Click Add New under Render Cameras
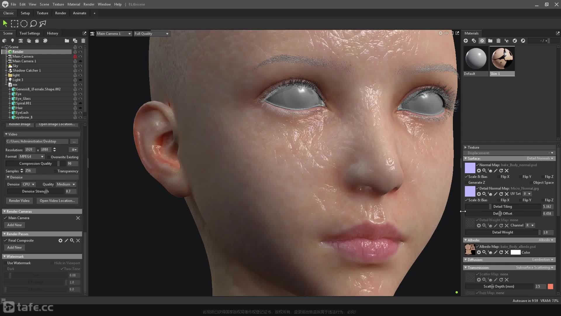 click(x=14, y=225)
